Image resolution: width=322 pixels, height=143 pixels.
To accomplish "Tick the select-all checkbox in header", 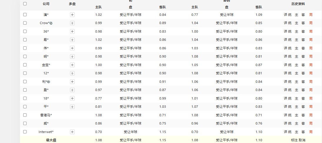I will click(x=25, y=4).
